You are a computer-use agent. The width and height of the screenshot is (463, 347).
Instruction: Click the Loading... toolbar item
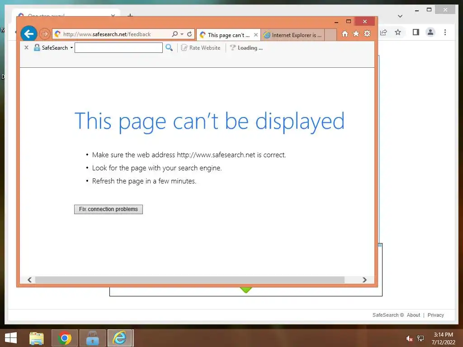(246, 48)
